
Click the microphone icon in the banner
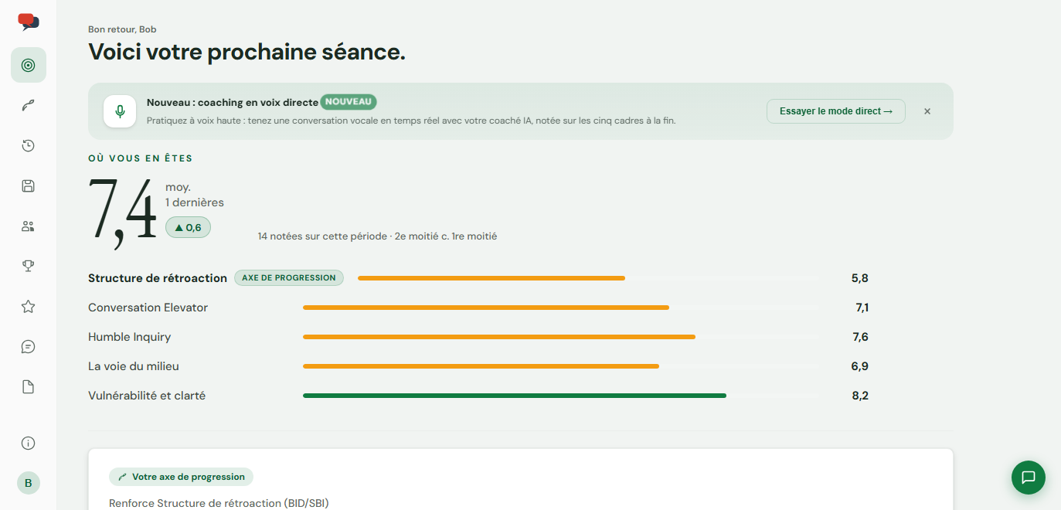pyautogui.click(x=120, y=111)
